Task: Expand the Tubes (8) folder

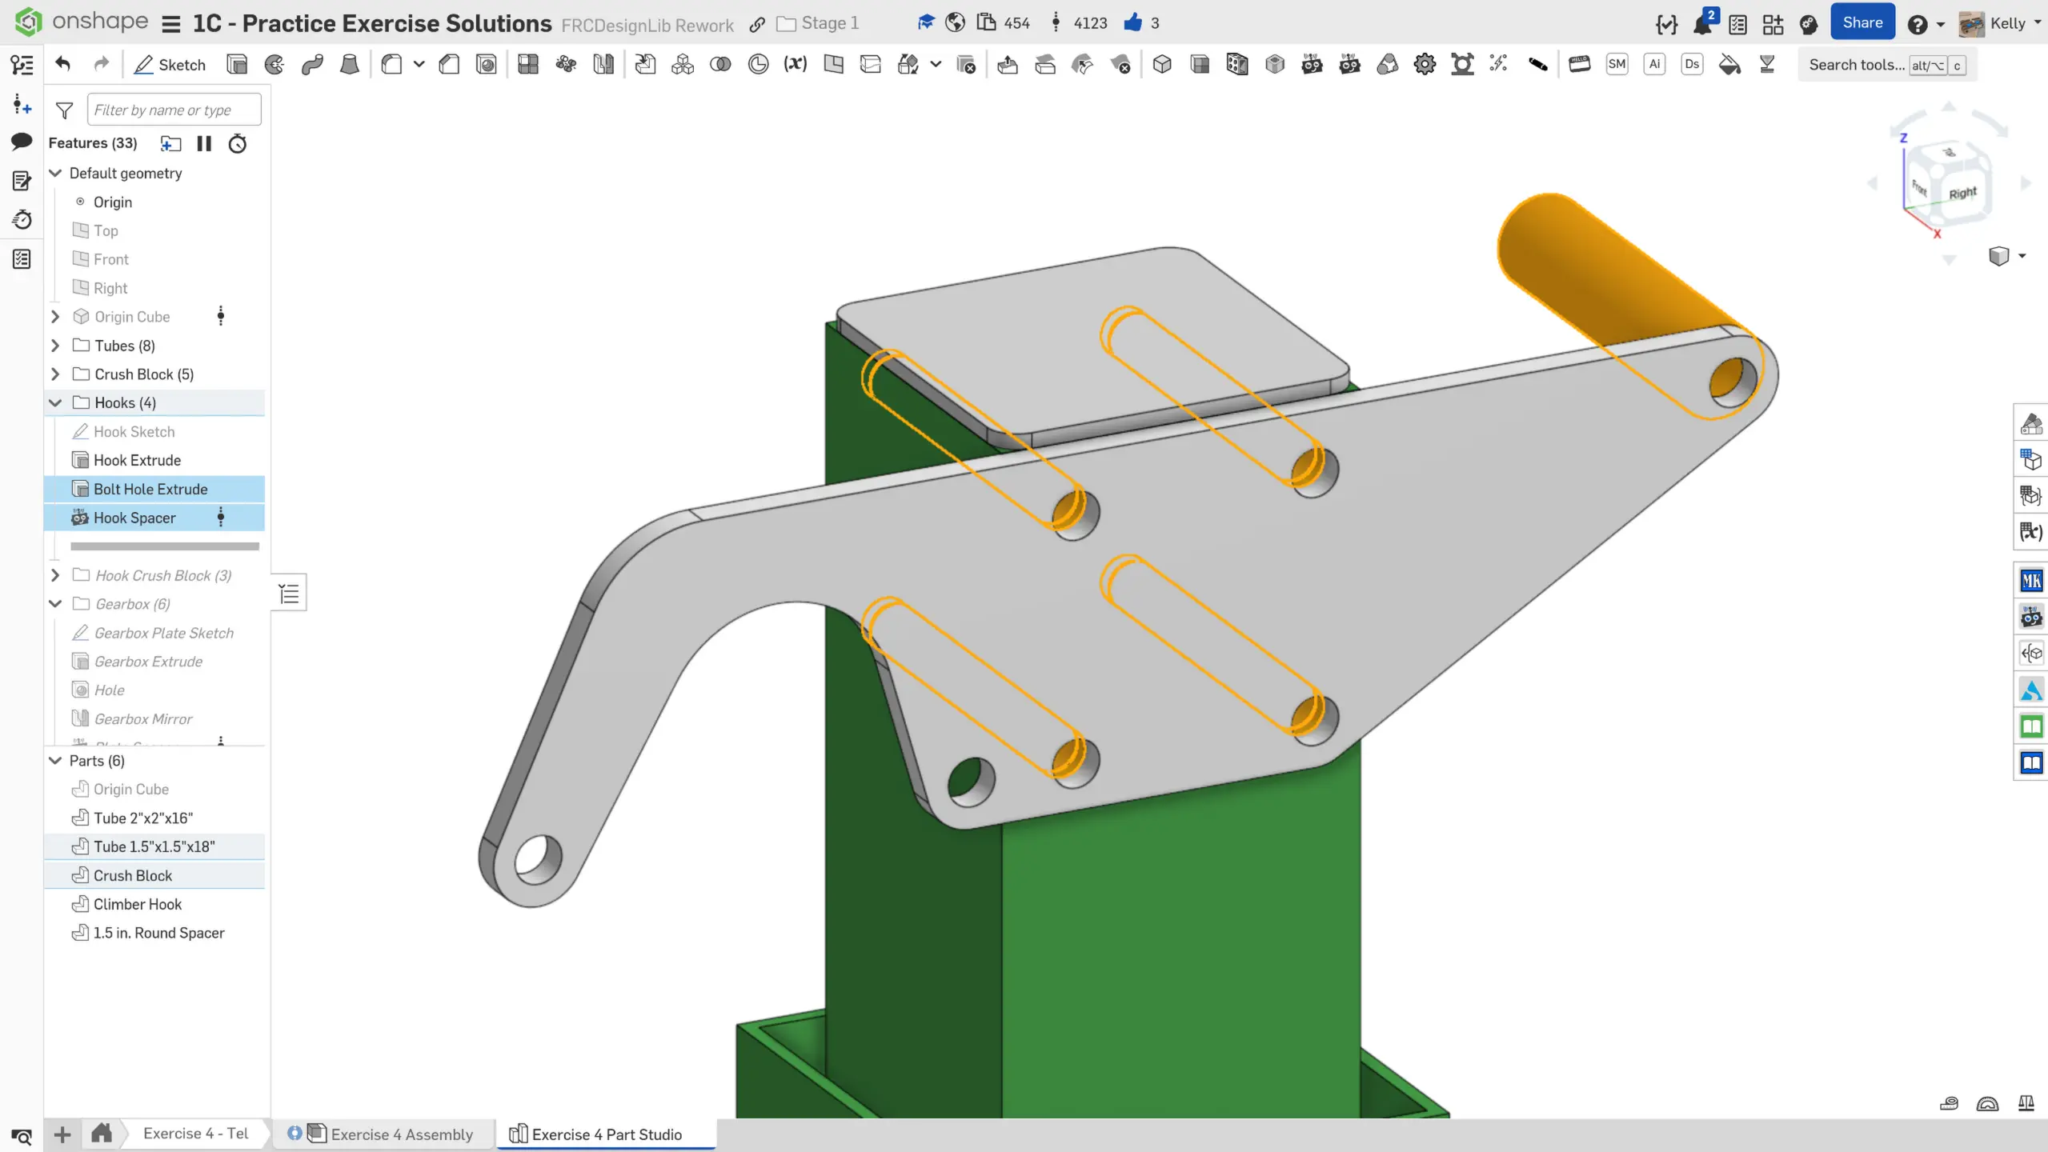Action: point(55,346)
